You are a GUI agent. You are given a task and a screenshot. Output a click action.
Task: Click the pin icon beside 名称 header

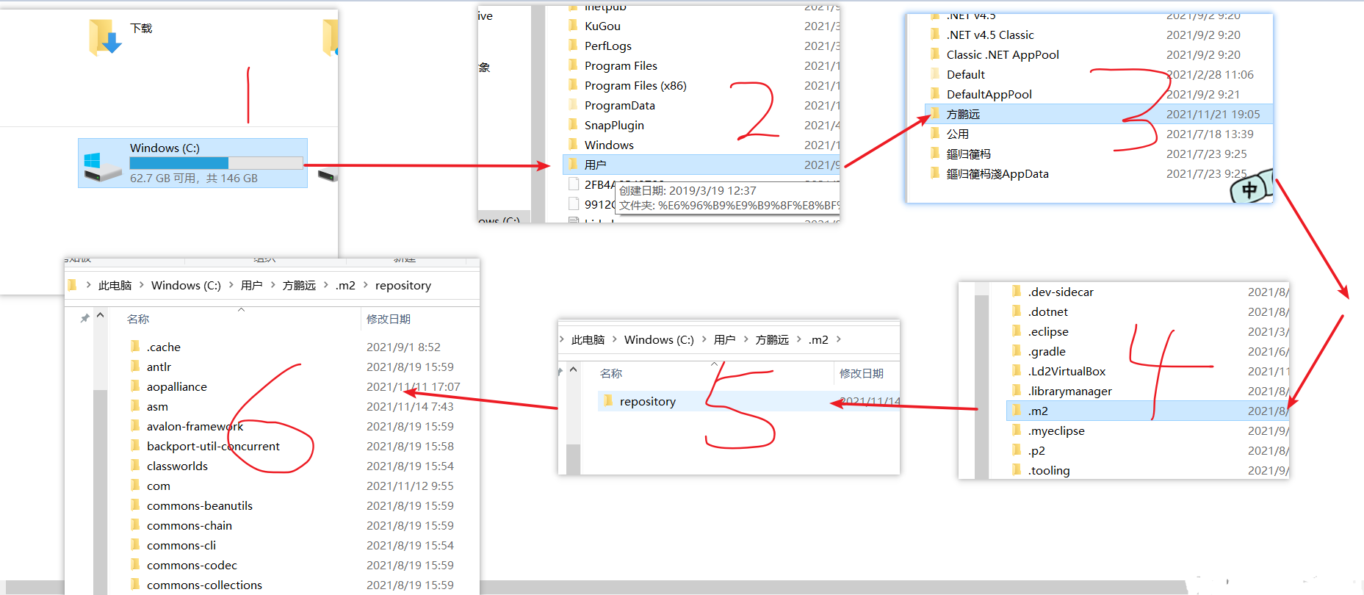point(84,318)
